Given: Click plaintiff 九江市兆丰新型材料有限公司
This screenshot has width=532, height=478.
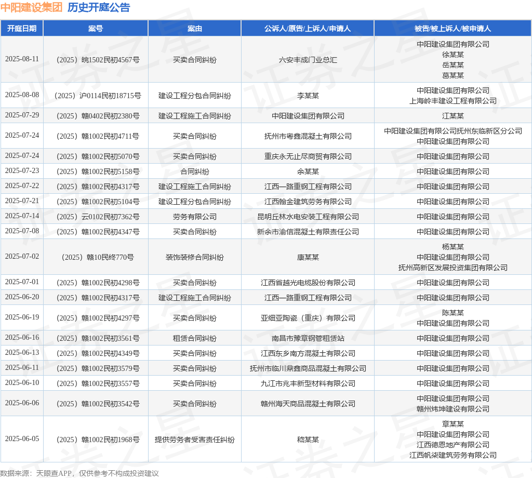Looking at the screenshot, I should click(308, 383).
